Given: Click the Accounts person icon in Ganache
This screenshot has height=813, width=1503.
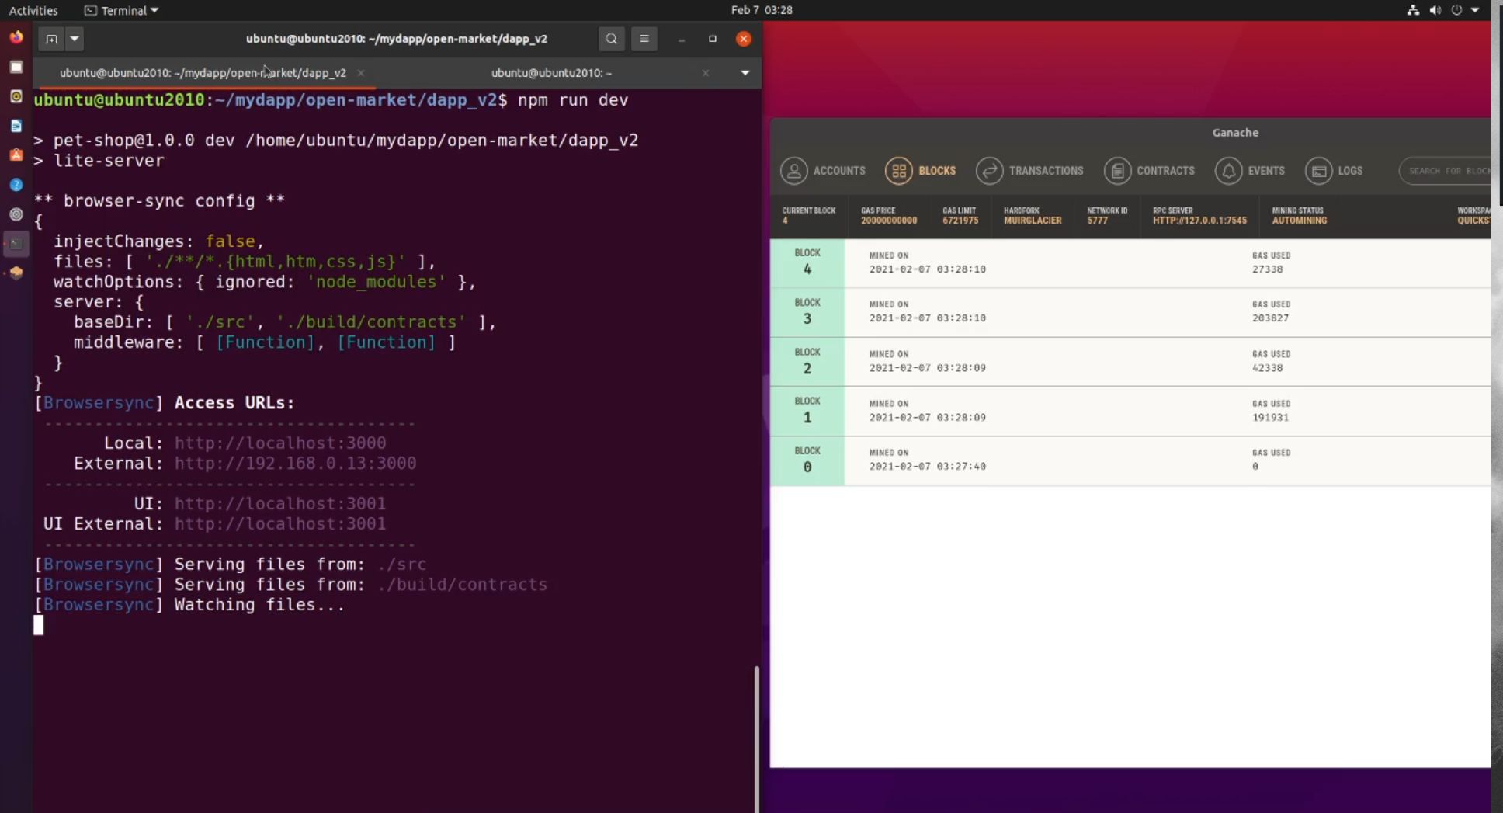Looking at the screenshot, I should pos(794,171).
